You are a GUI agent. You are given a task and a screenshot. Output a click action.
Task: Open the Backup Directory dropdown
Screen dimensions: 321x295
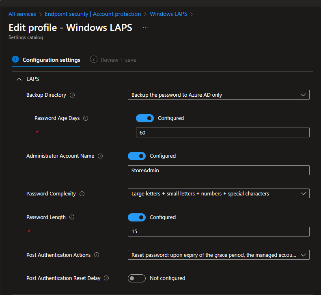[x=219, y=95]
